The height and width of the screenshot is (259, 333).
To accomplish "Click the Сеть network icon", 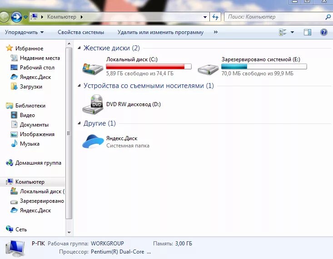I will pos(10,229).
